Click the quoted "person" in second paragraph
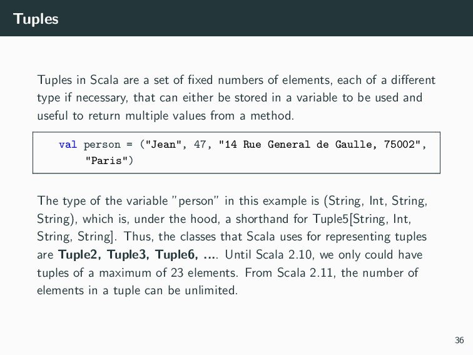 (195, 201)
